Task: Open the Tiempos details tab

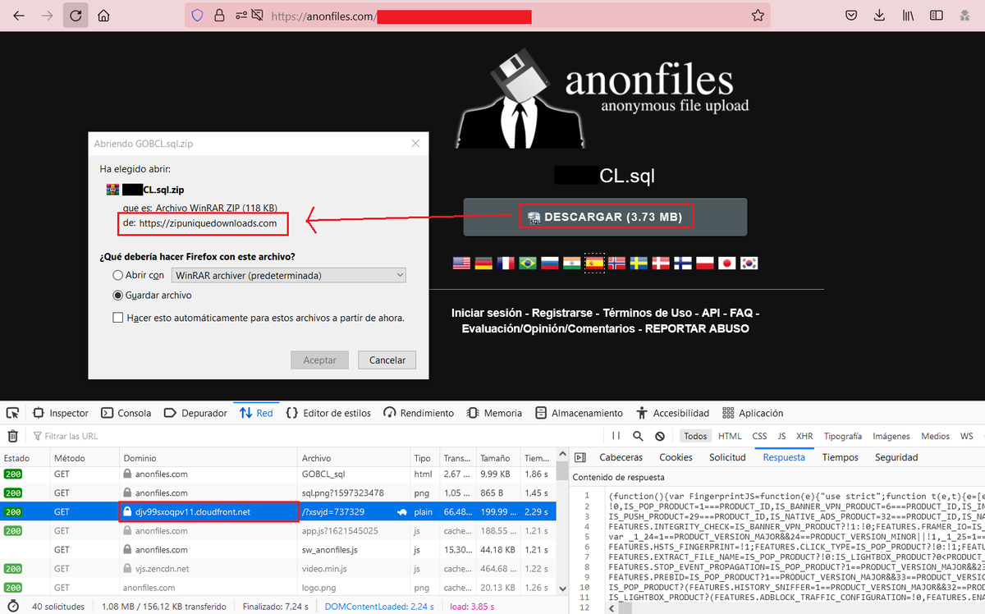Action: (840, 457)
